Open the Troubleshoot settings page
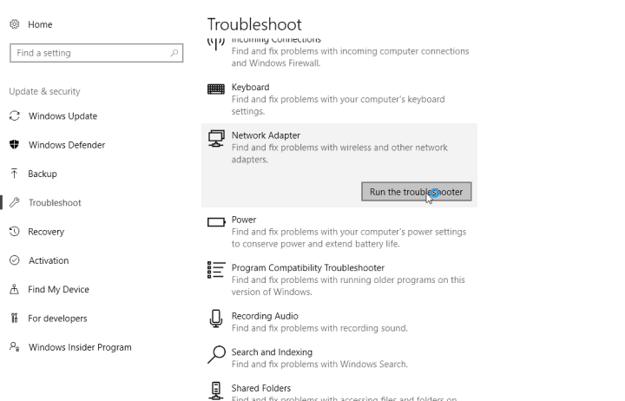 click(55, 203)
